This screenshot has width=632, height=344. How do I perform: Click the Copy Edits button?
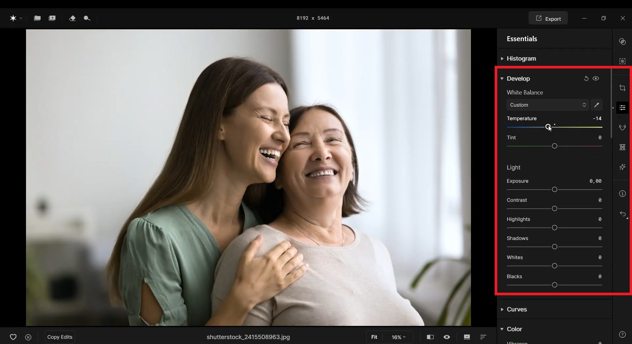(60, 337)
